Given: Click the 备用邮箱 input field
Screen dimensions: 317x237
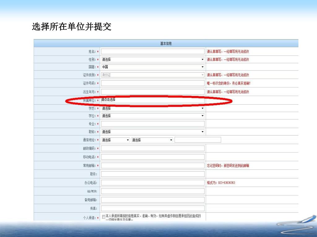Looking at the screenshot, I should coord(153,200).
